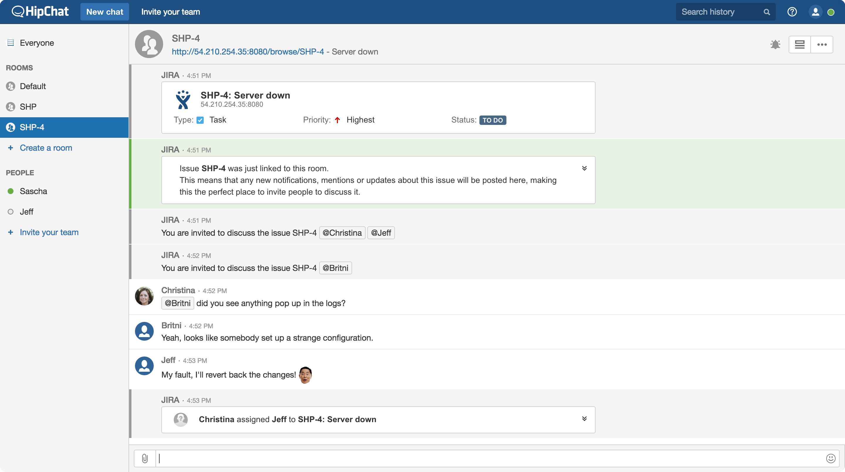The image size is (845, 472).
Task: Switch to the Default room
Action: coord(33,86)
